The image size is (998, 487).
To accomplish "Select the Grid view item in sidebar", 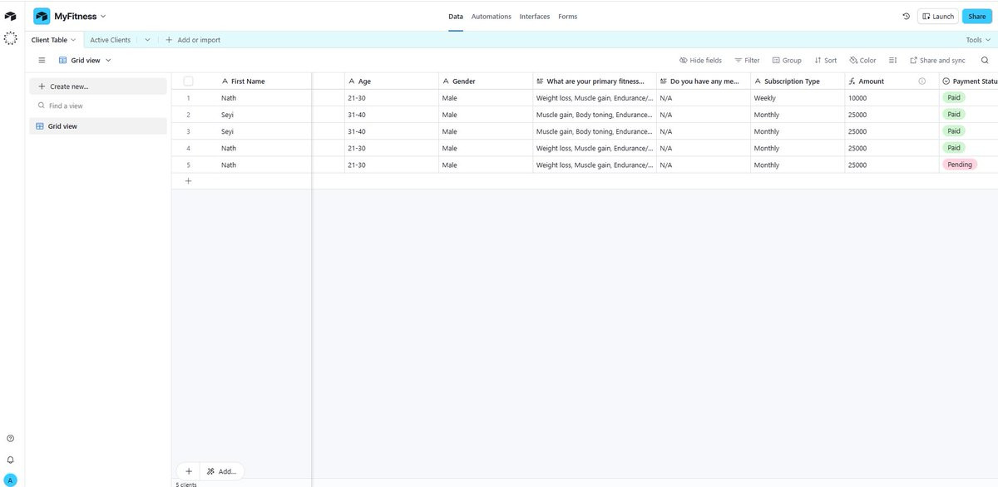I will coord(98,126).
